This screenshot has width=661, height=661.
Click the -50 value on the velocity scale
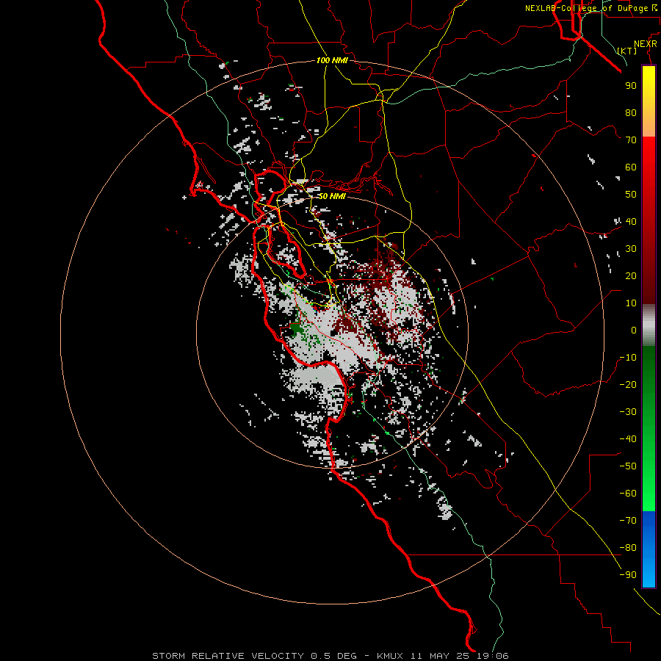pyautogui.click(x=628, y=466)
